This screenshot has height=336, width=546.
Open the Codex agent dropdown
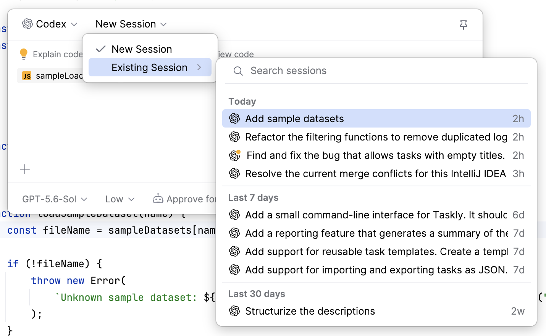pos(50,24)
